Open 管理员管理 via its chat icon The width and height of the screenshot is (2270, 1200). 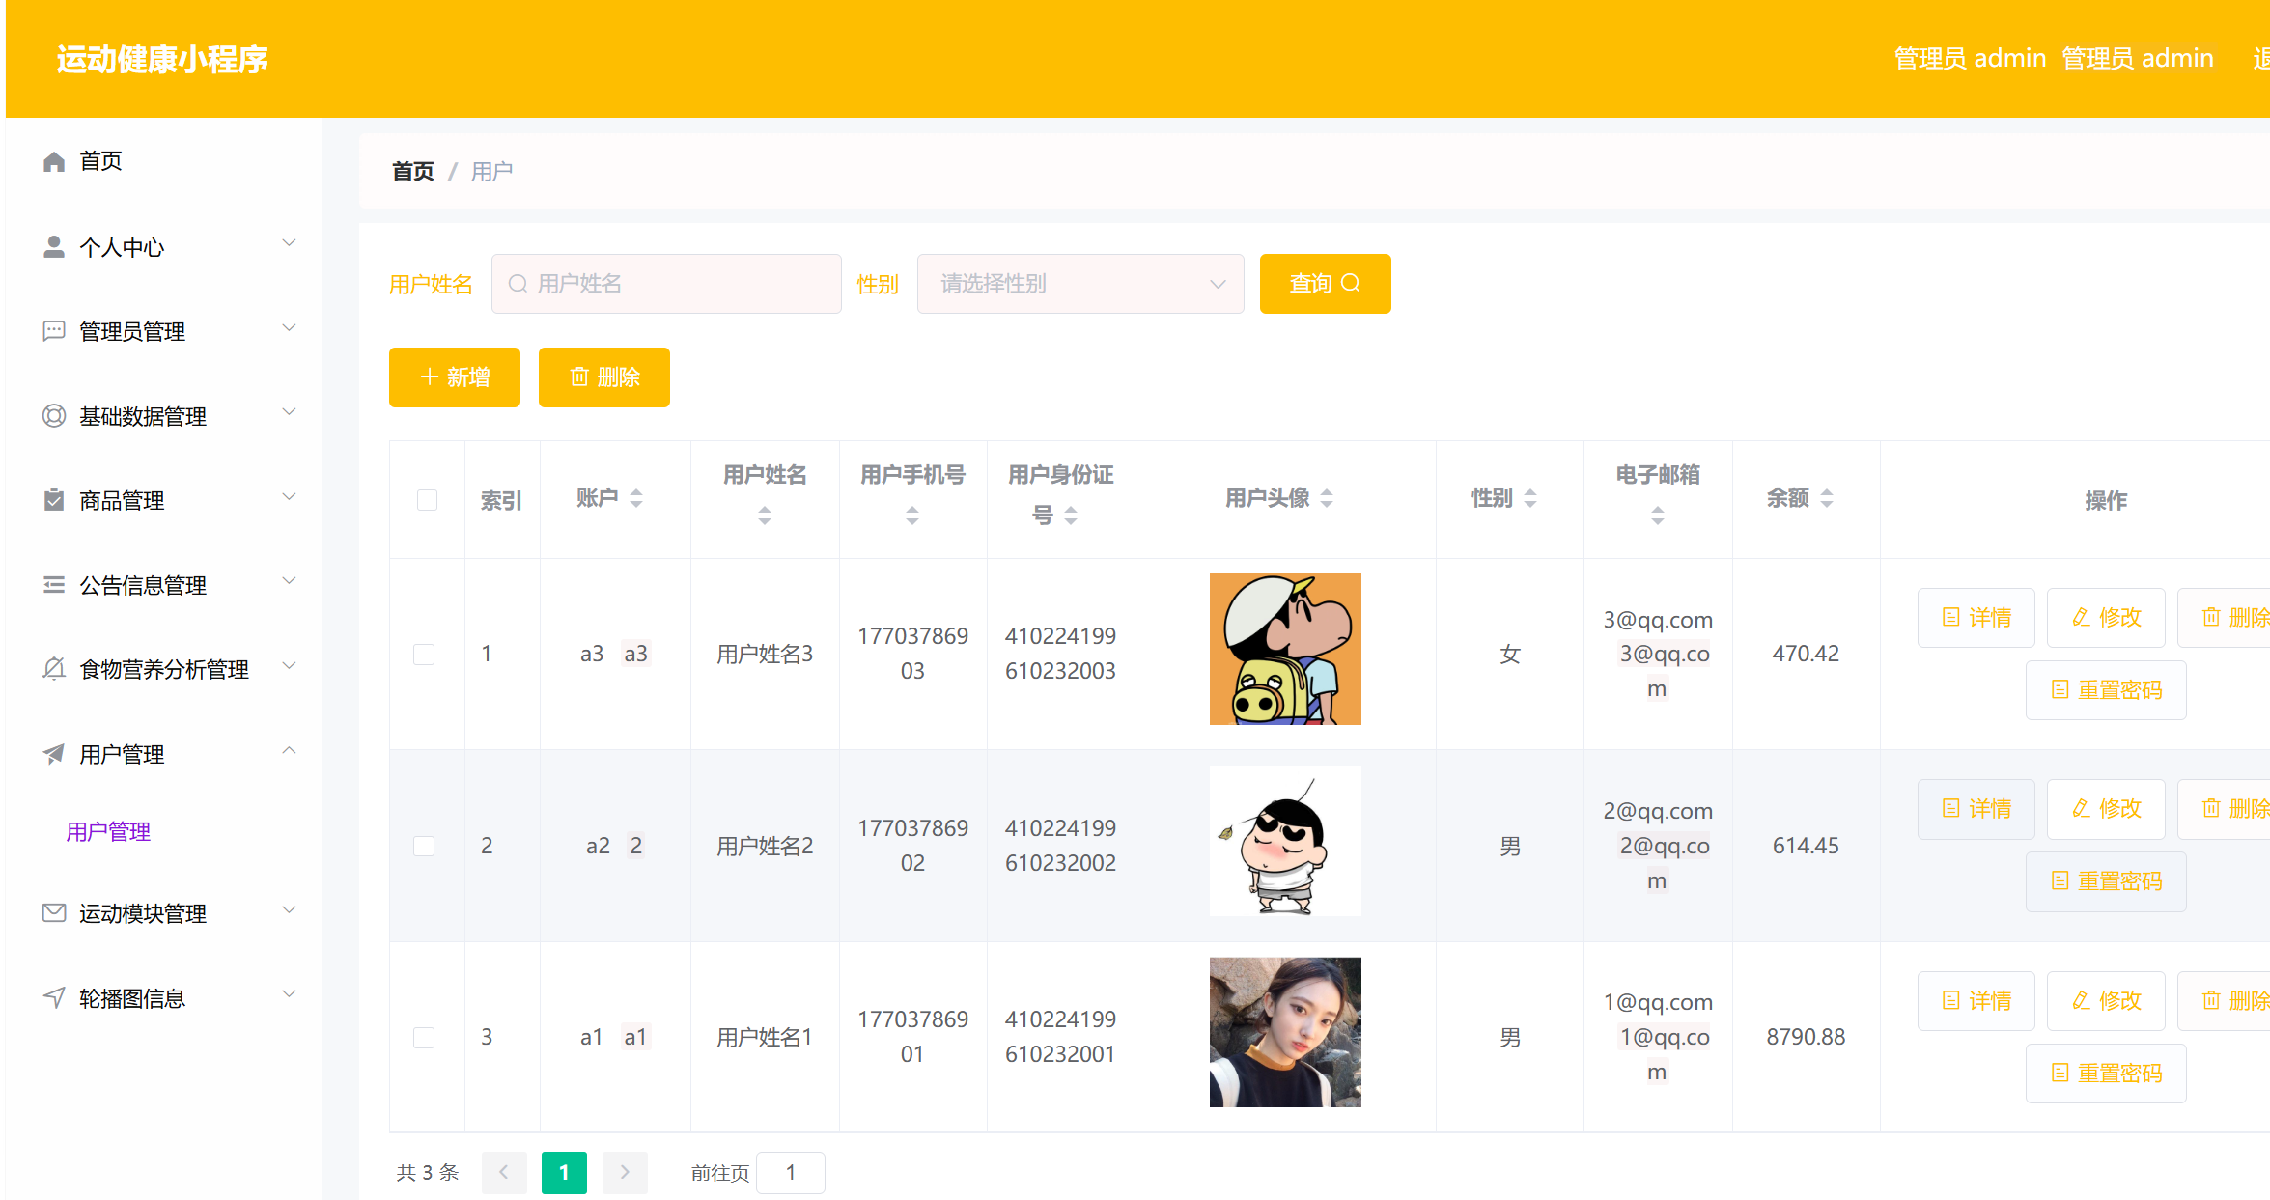click(x=54, y=330)
